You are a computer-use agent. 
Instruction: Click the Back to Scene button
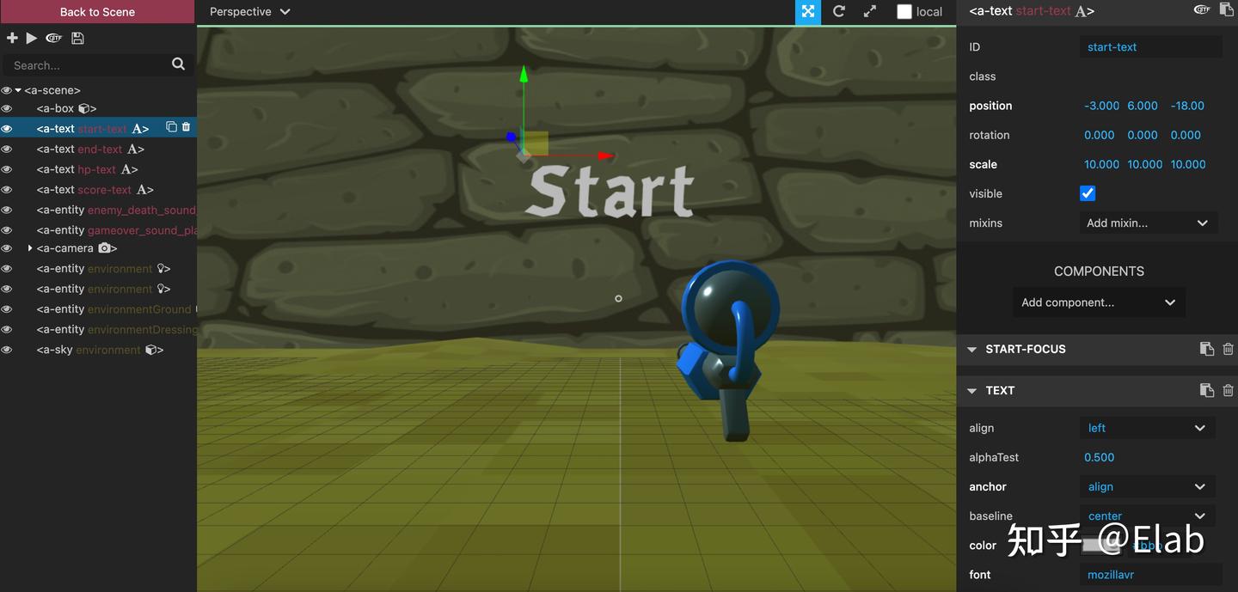[x=96, y=11]
